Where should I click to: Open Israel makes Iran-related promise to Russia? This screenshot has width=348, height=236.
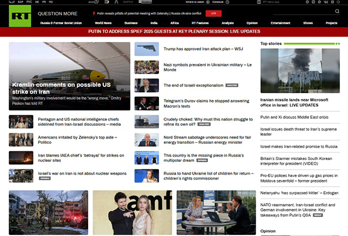click(299, 146)
